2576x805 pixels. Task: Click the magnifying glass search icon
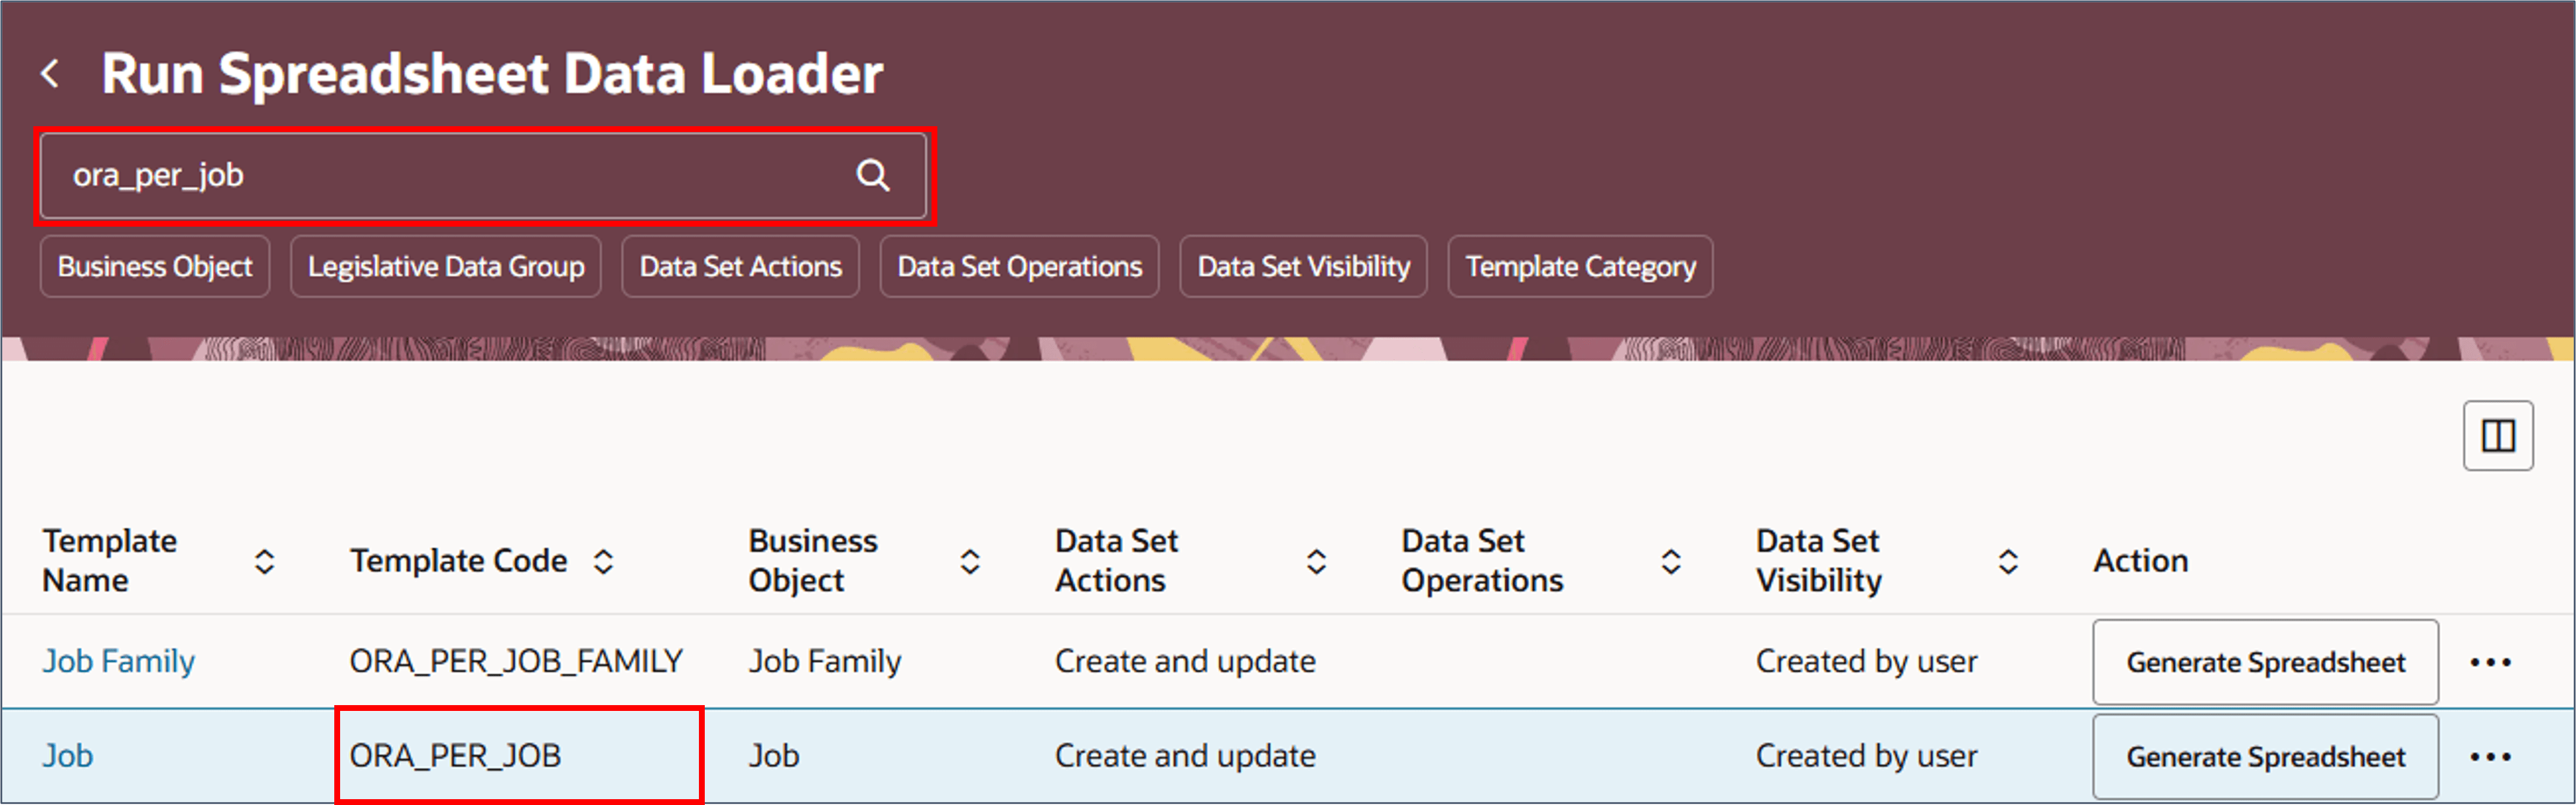coord(873,176)
